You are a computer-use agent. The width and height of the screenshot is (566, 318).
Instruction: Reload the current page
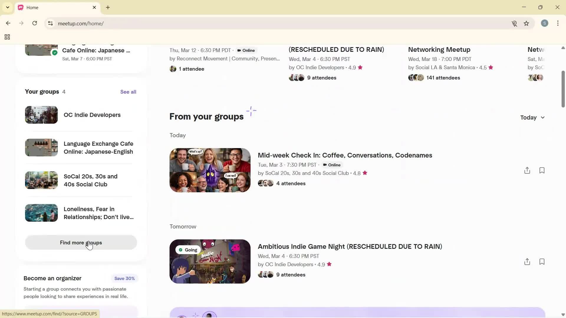click(x=34, y=23)
